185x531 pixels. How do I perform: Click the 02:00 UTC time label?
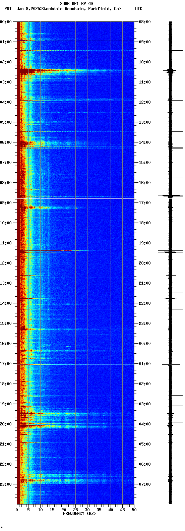[145, 384]
